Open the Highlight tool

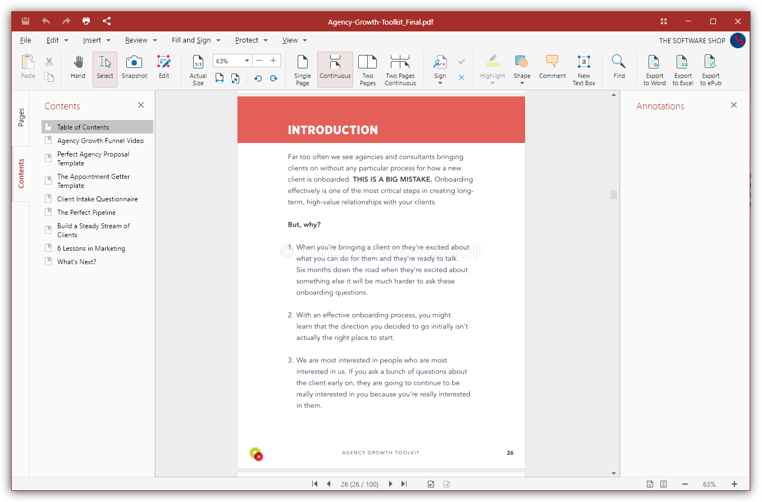(x=492, y=68)
